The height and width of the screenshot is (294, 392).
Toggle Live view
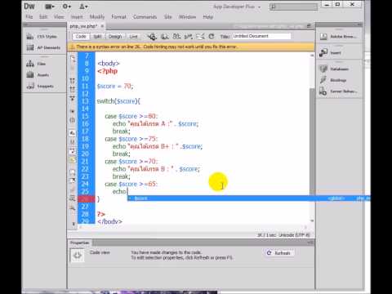pos(133,37)
